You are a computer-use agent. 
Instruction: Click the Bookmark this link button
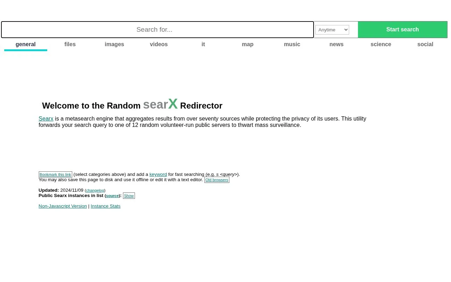click(x=55, y=174)
